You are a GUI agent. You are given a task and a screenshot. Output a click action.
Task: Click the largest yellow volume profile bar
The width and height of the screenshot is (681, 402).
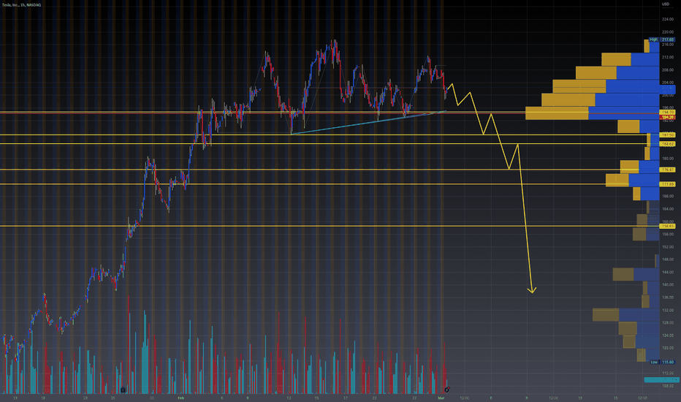tap(557, 113)
